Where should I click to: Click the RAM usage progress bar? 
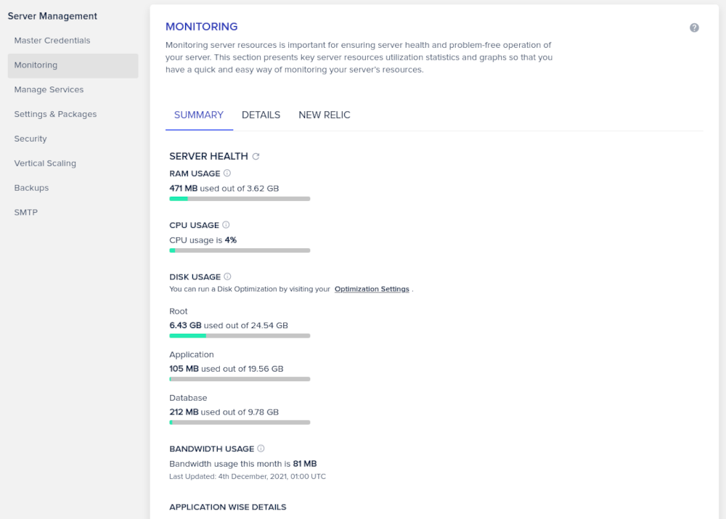(240, 198)
